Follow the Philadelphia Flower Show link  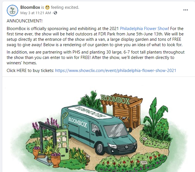(144, 28)
